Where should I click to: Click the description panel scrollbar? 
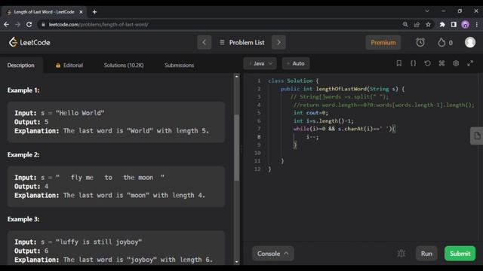coord(236,148)
